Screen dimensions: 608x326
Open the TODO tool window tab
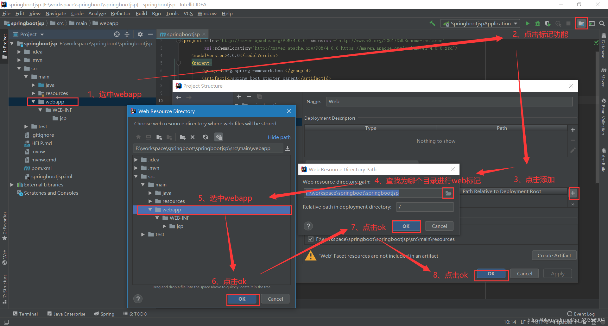point(135,314)
